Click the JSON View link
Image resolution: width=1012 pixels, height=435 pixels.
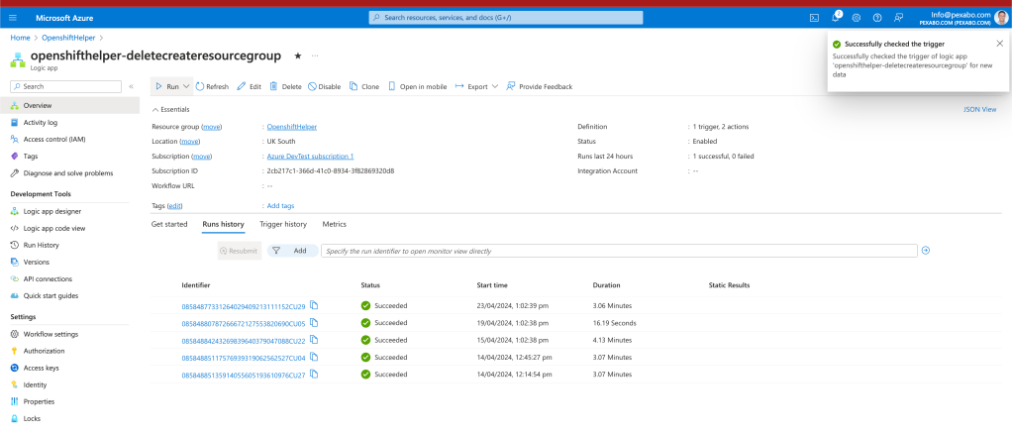click(x=979, y=110)
